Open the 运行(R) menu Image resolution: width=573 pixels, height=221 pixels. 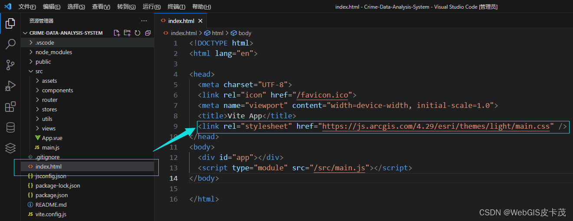pos(151,7)
